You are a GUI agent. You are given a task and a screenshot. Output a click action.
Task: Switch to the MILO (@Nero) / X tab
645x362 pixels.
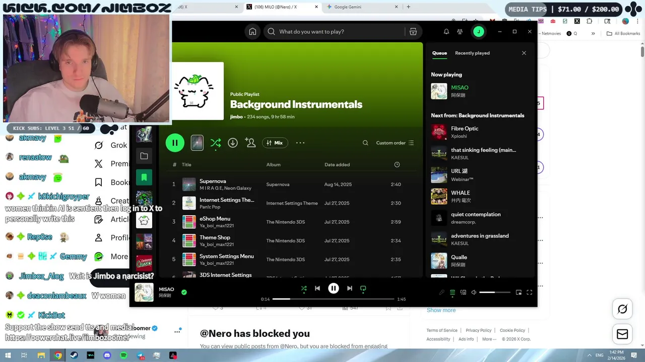282,7
